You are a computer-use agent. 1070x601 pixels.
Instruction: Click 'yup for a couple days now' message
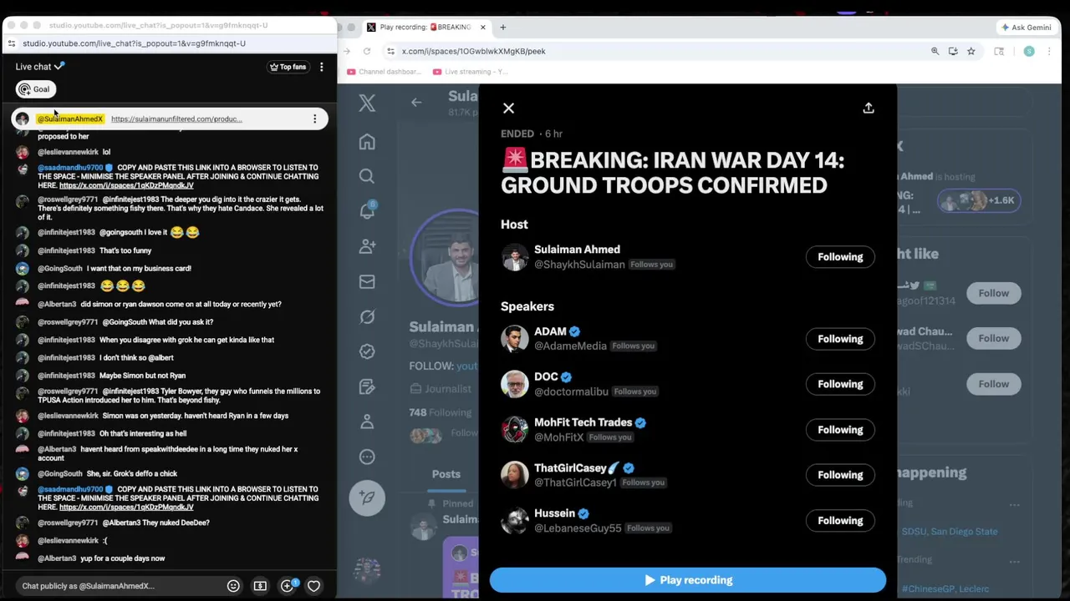click(x=123, y=558)
